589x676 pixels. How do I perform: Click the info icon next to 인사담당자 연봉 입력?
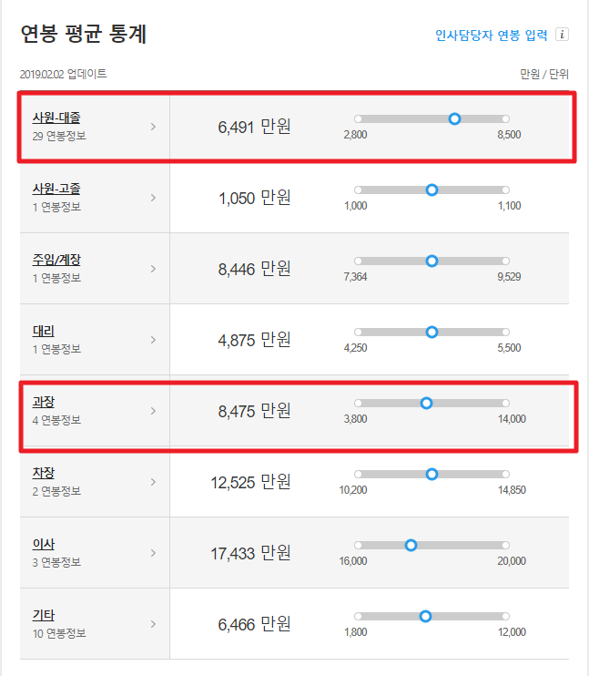click(x=562, y=34)
